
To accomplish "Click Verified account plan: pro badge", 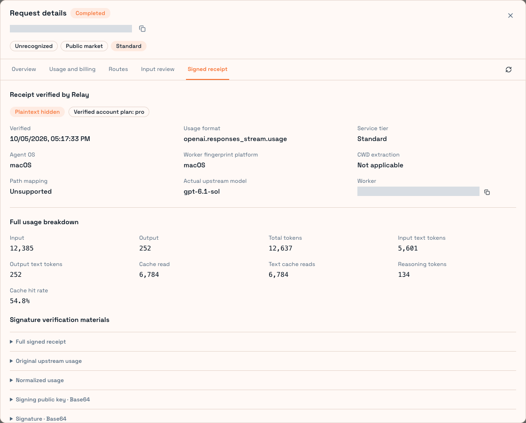I will (109, 112).
